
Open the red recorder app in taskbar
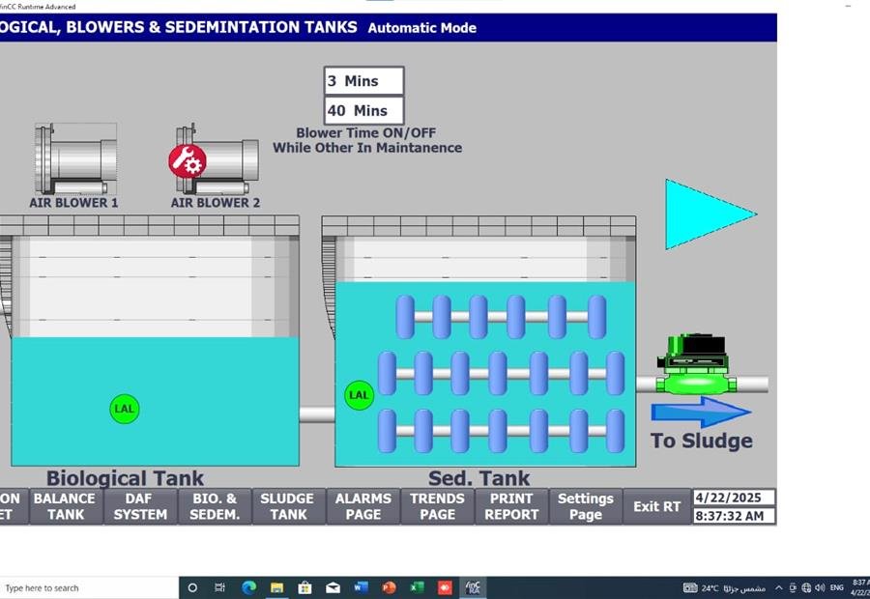[445, 588]
